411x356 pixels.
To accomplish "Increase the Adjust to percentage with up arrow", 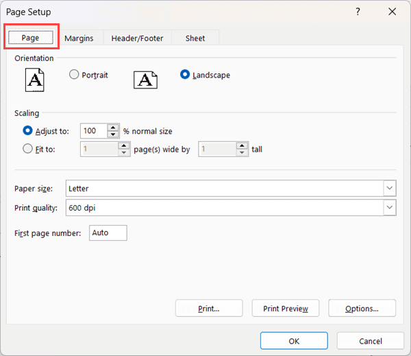I will (113, 128).
